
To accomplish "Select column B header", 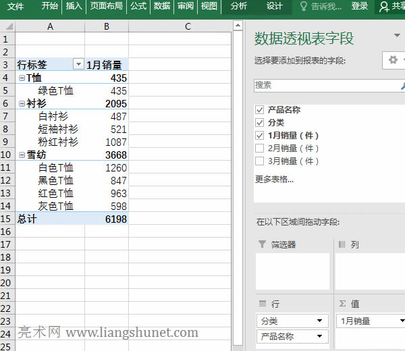I will click(x=107, y=26).
